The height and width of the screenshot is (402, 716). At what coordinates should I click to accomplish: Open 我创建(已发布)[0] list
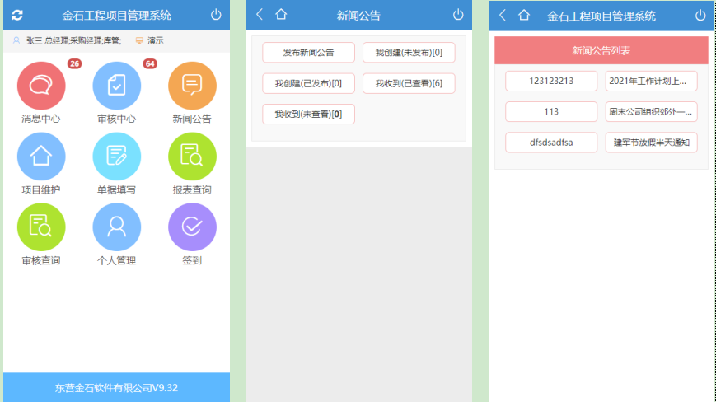[308, 83]
